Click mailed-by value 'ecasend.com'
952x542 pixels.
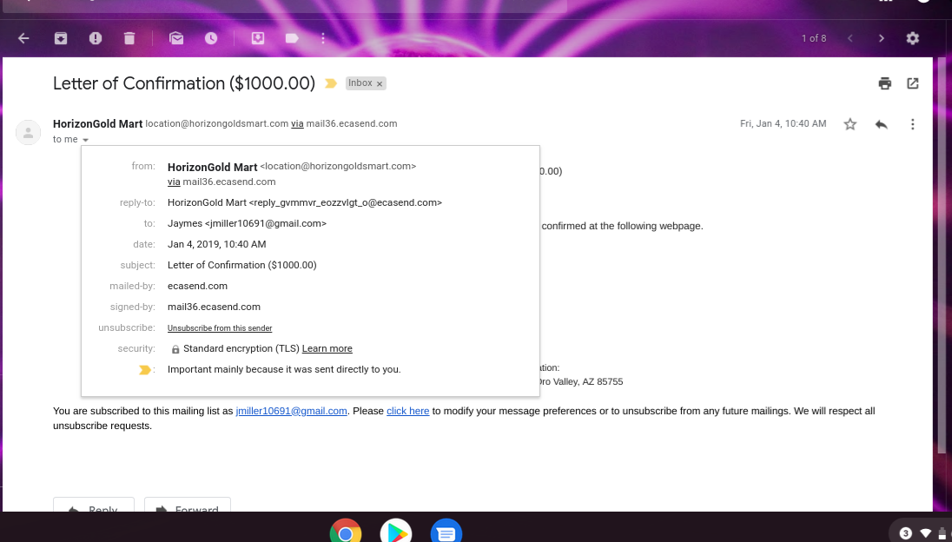click(x=197, y=287)
